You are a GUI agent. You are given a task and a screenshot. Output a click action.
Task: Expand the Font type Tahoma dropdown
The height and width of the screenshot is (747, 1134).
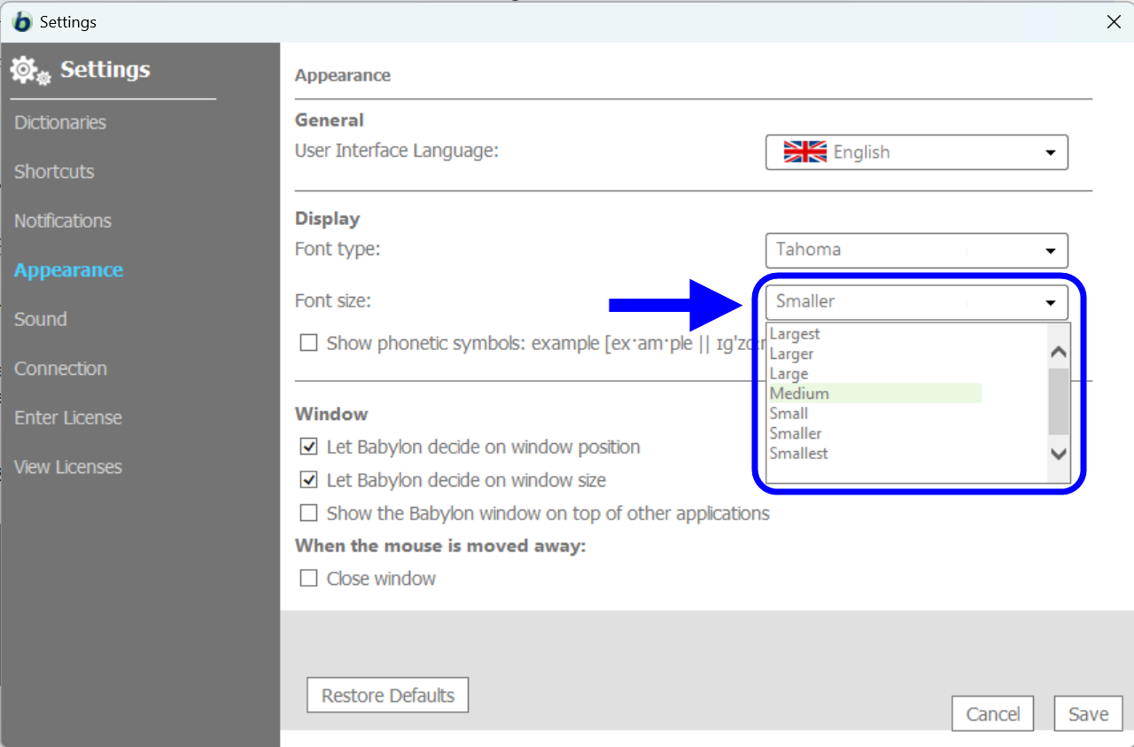(x=917, y=250)
